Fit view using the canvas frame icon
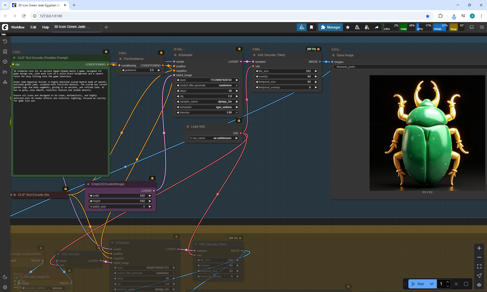The image size is (487, 292). [479, 266]
